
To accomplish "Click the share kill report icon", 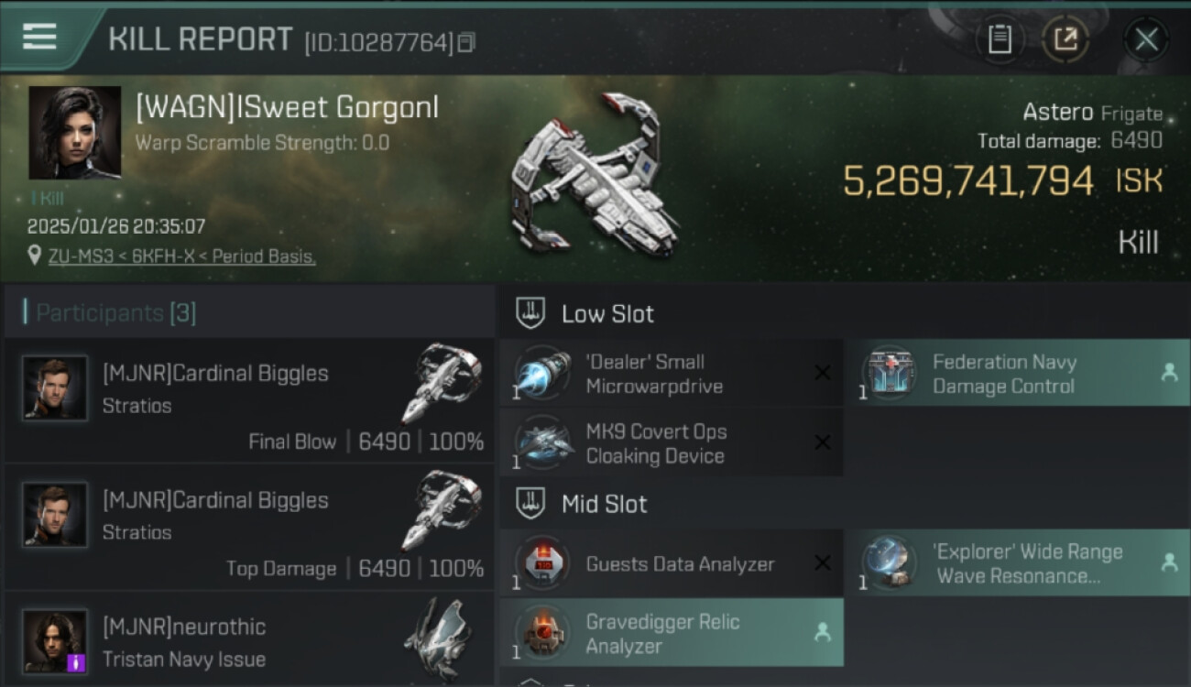I will click(1065, 39).
